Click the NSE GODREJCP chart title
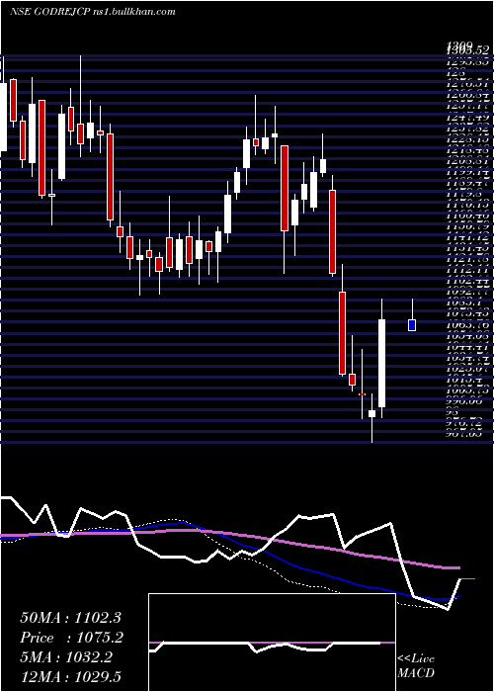Screen dimensions: 494x692 pyautogui.click(x=93, y=11)
